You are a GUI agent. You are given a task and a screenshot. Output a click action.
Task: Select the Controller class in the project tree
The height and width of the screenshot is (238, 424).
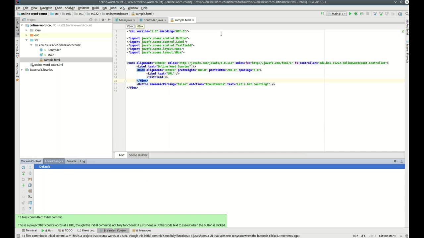54,50
